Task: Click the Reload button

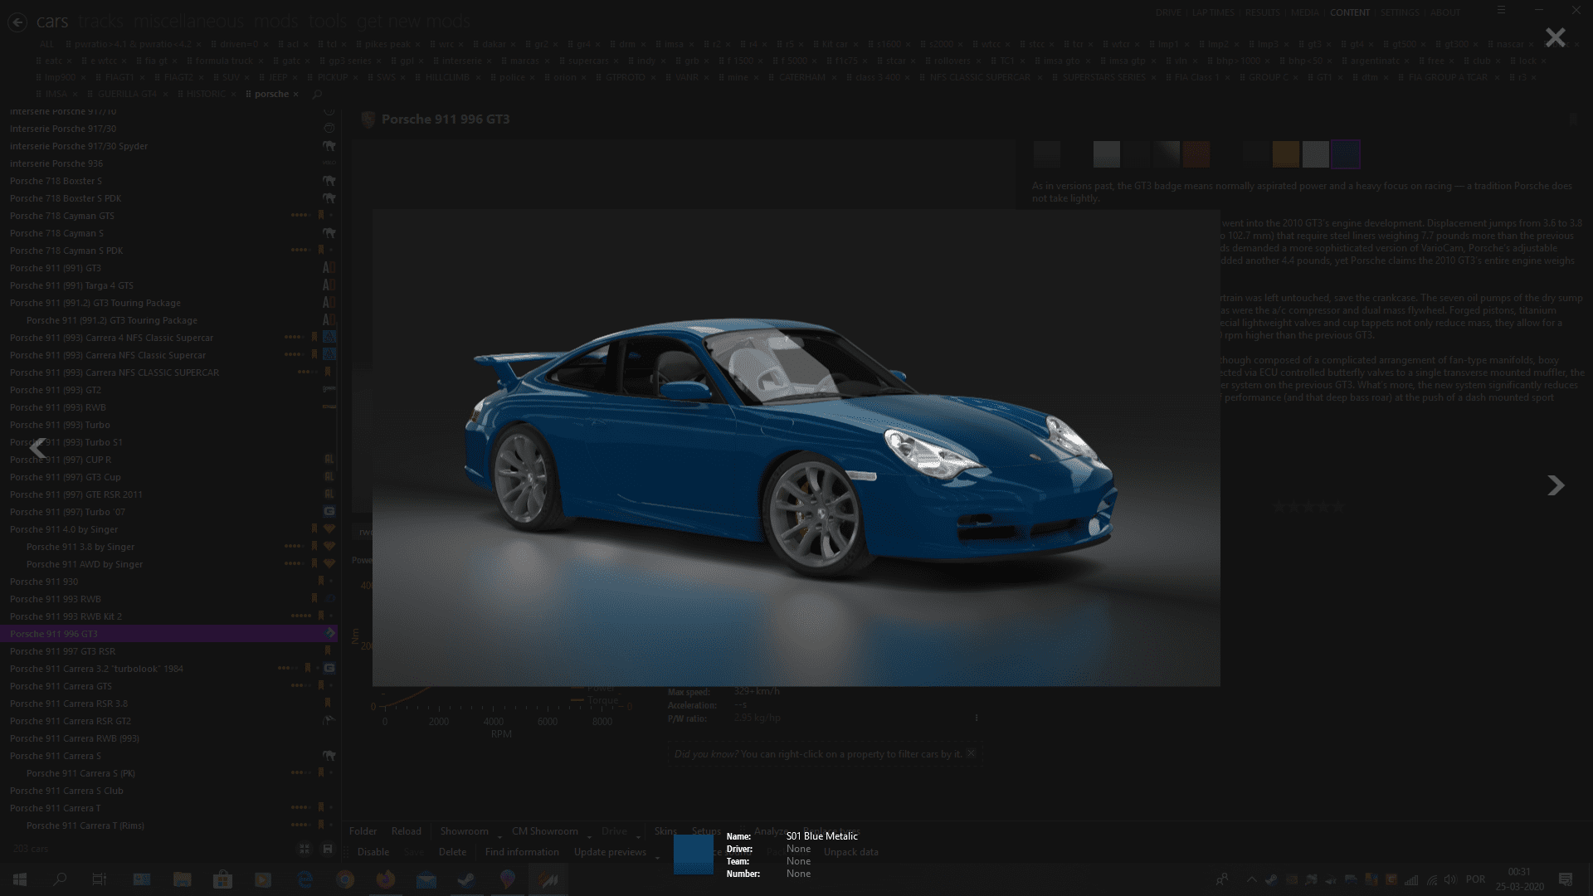Action: [407, 831]
